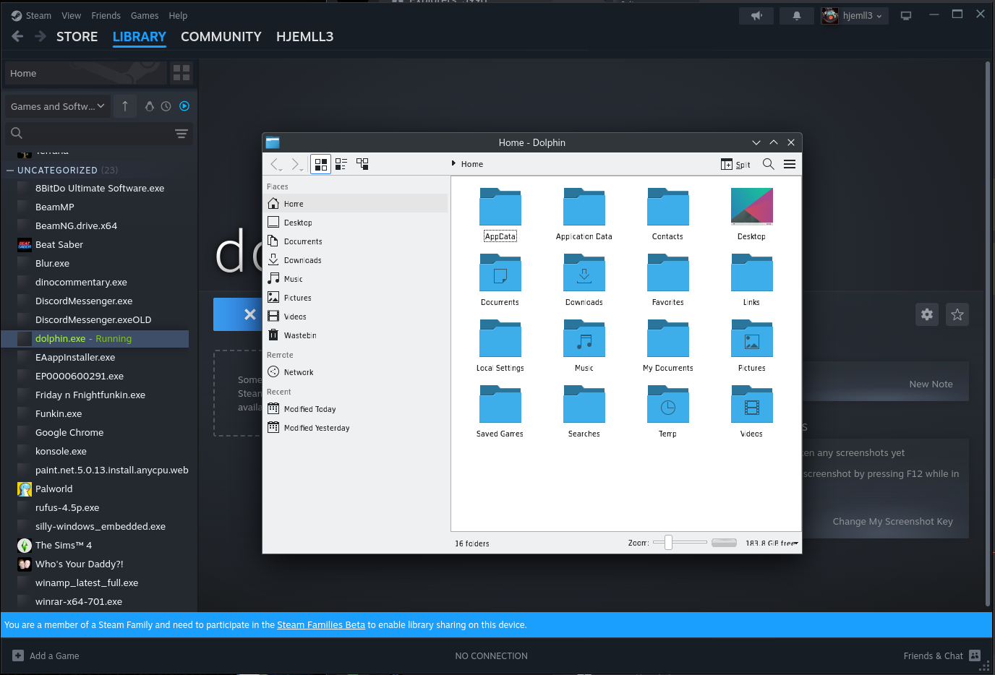Open the Local Settings folder
The width and height of the screenshot is (995, 675).
pyautogui.click(x=500, y=346)
